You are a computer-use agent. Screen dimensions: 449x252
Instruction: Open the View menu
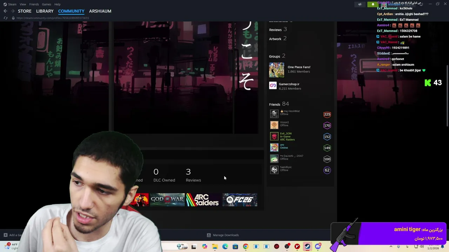(23, 4)
